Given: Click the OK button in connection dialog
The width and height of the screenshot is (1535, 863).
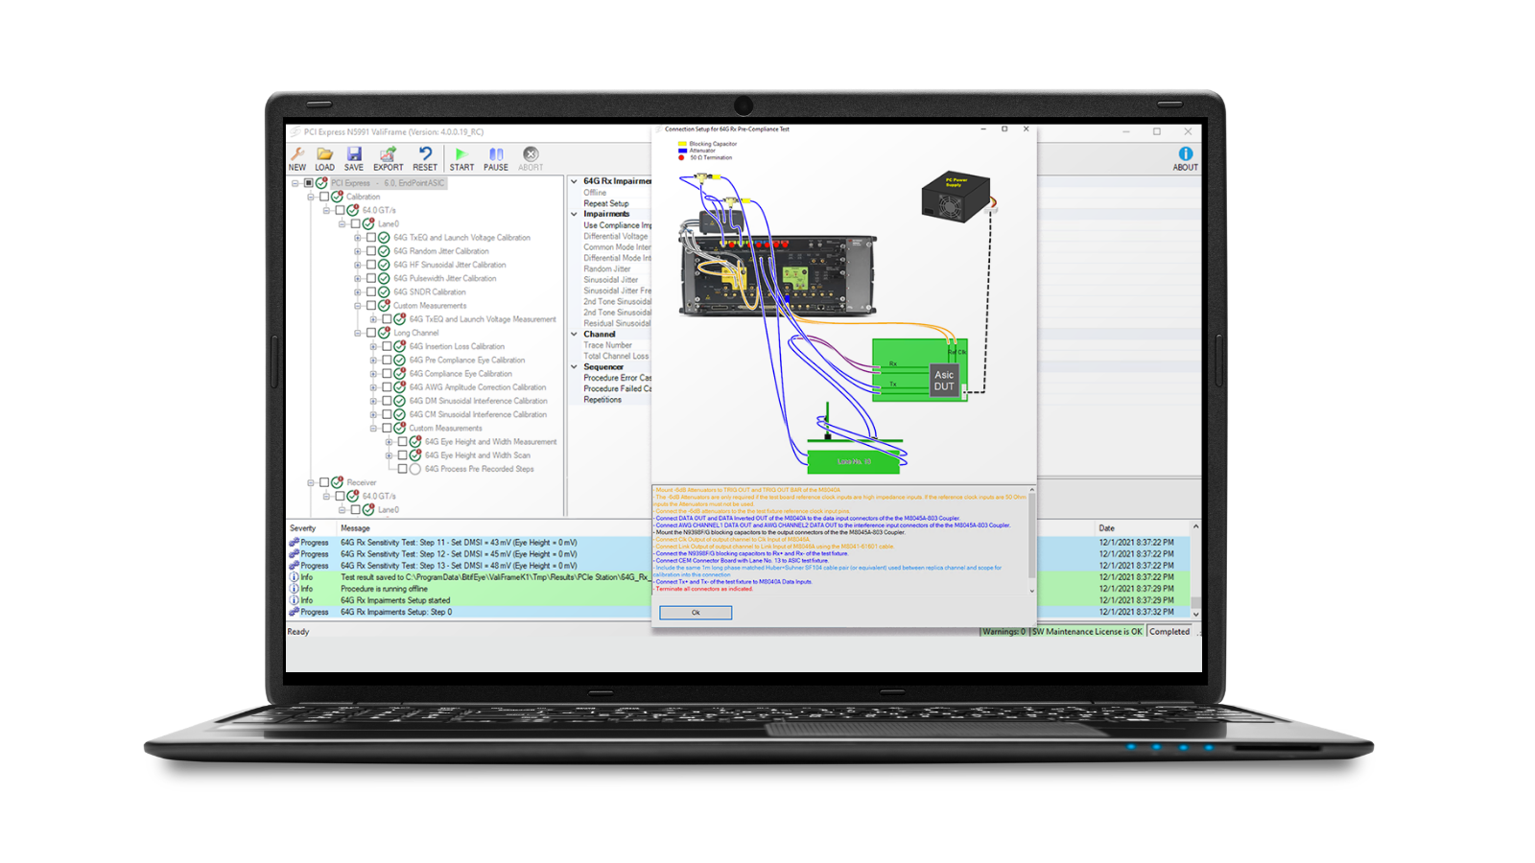Looking at the screenshot, I should pos(696,613).
